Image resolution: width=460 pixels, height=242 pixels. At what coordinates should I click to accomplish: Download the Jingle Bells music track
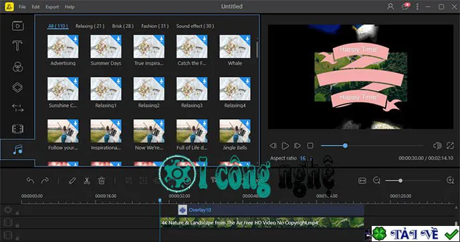tap(247, 123)
